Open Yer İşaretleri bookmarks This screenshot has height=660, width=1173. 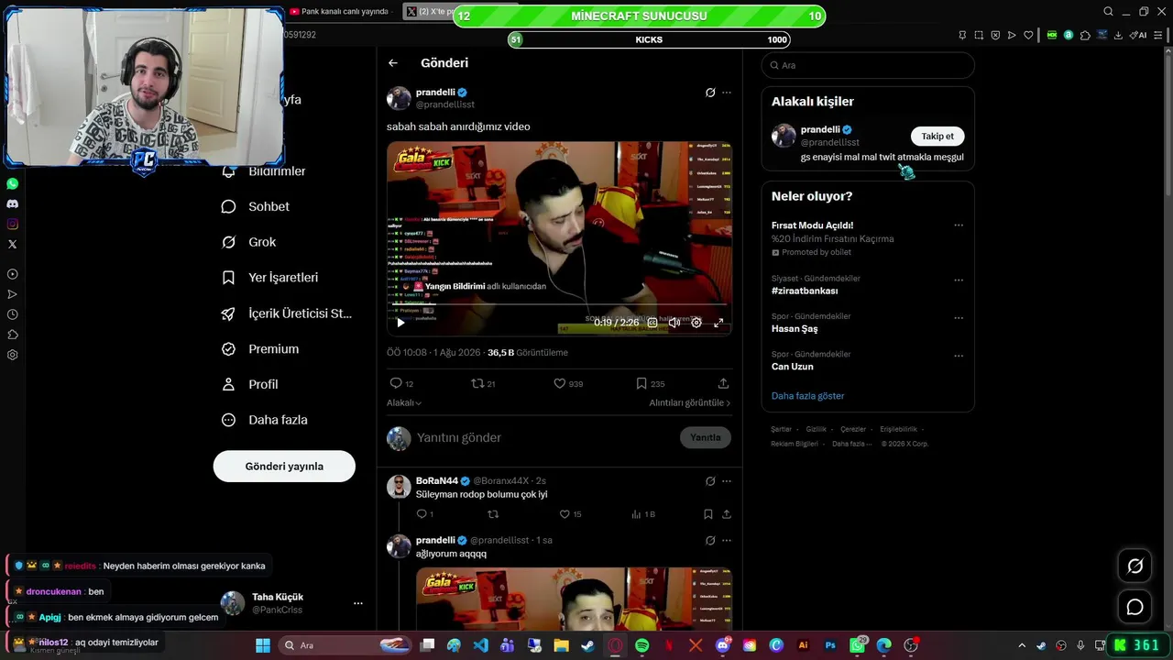[270, 278]
